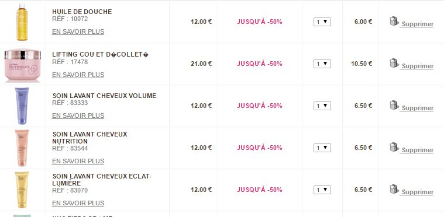Click Supprimer link for Huile de Douche
Screen dimensions: 444x217
[x=418, y=24]
